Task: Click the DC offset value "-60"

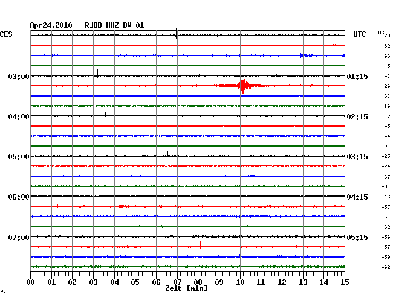Action: (386, 217)
